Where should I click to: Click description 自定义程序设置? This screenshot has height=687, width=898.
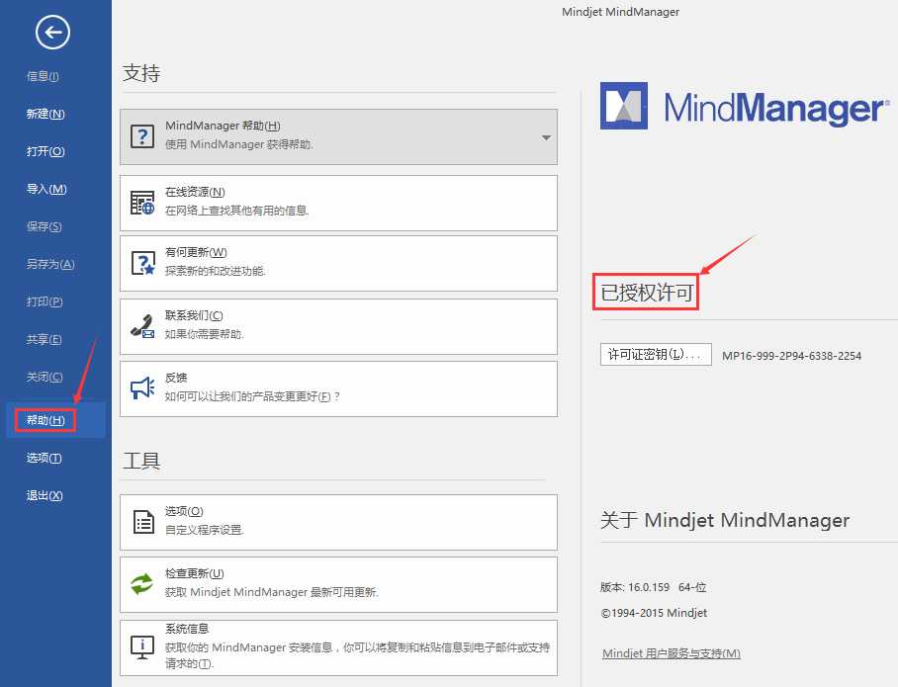click(205, 530)
